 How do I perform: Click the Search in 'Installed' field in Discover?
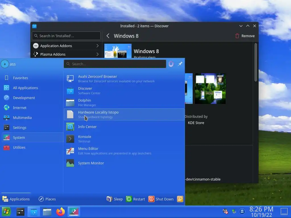66,36
